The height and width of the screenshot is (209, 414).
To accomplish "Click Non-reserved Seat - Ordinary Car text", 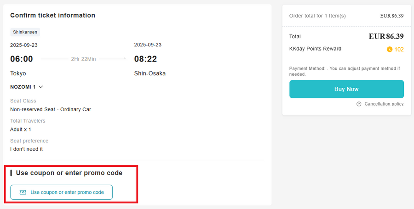I will [x=51, y=109].
